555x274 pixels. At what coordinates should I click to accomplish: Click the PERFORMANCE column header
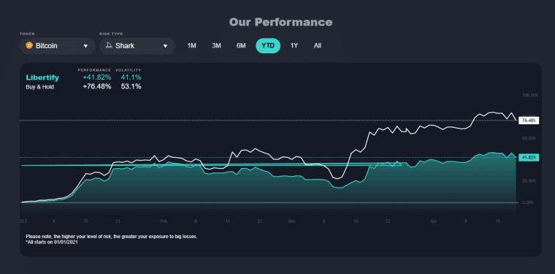coord(94,70)
